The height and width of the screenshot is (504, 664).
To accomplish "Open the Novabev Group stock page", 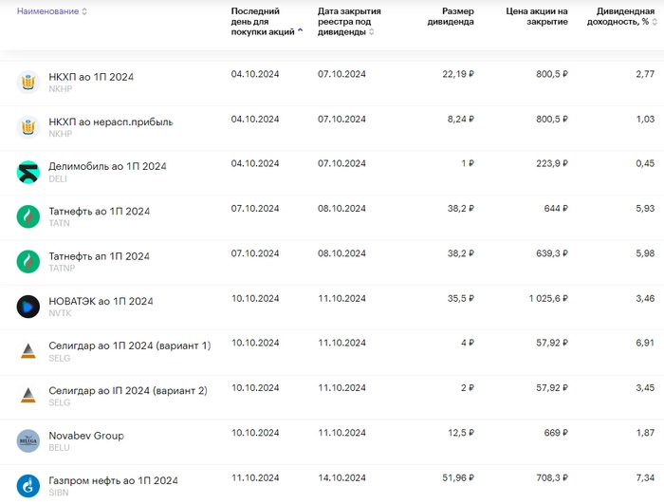I will (x=86, y=436).
